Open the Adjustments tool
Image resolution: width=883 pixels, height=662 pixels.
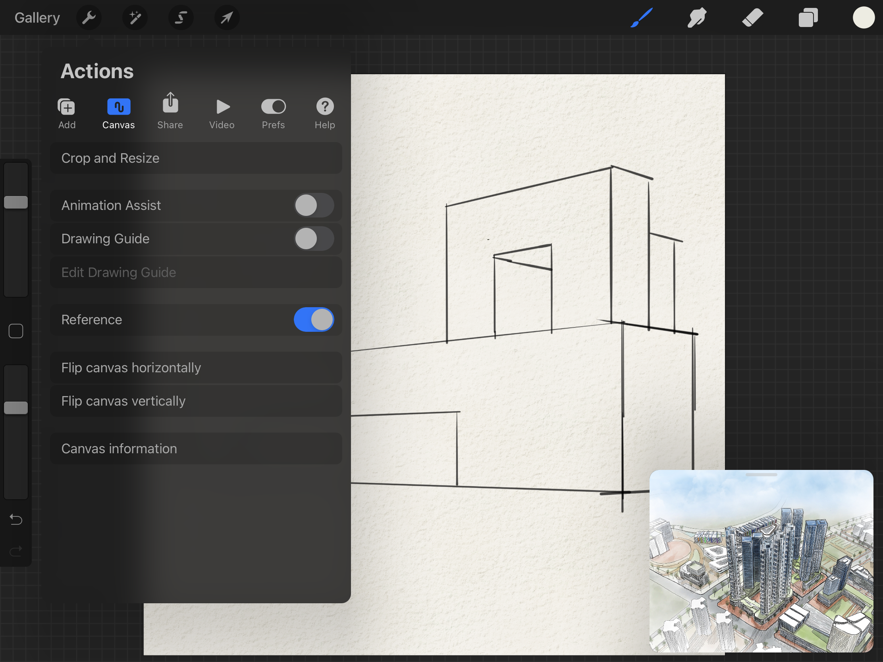pos(135,17)
